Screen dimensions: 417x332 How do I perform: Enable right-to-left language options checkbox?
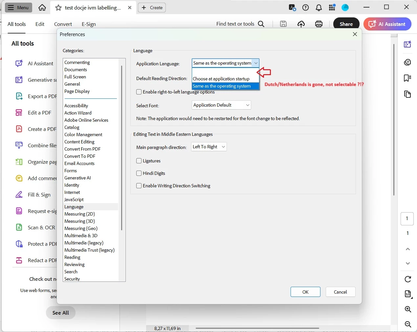point(139,92)
